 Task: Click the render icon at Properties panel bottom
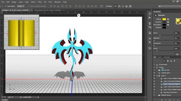[x=177, y=54]
